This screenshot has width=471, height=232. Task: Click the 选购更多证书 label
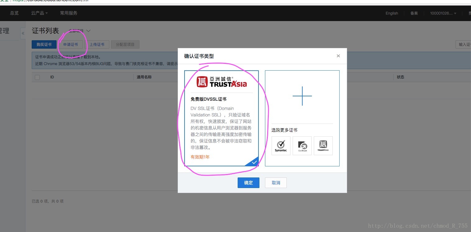click(x=284, y=130)
